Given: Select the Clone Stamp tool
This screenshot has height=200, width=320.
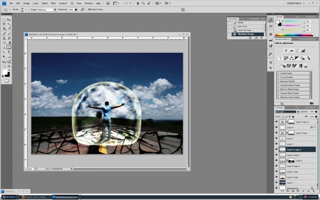Looking at the screenshot, I should [4, 38].
